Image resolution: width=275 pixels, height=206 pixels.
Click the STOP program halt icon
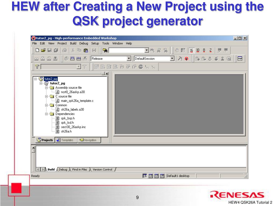pos(141,67)
